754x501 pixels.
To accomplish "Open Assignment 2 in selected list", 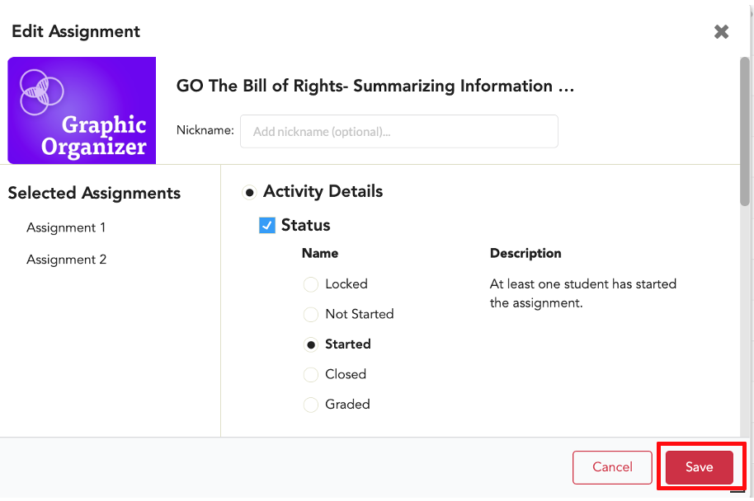I will click(x=66, y=260).
